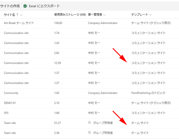This screenshot has height=139, width=179.
Task: Select the Art-Break チーム サイト row name
Action: [19, 23]
